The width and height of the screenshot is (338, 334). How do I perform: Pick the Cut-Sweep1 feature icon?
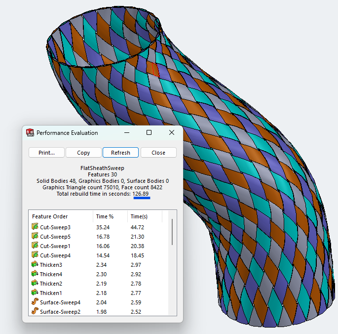(35, 246)
